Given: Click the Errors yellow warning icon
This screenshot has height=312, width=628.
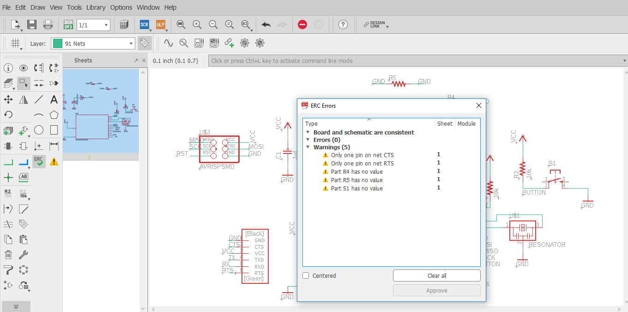Looking at the screenshot, I should click(54, 161).
